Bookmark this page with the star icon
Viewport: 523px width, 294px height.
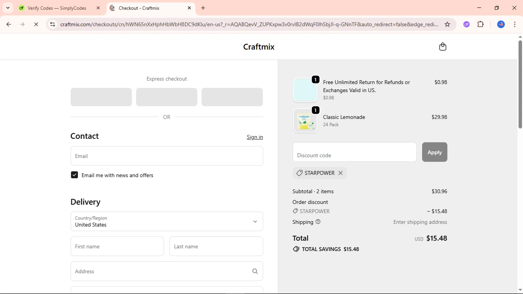coord(447,24)
